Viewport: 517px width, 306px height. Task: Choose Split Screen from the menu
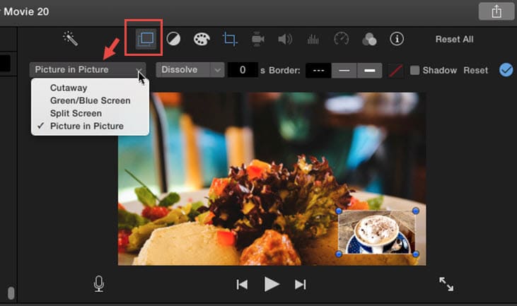(76, 113)
